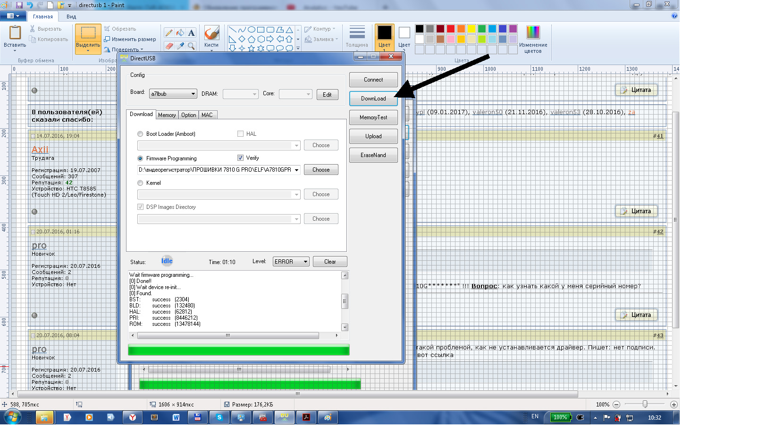Viewport: 758px width, 431px height.
Task: Choose the Triangle shape in the shapes gallery
Action: (289, 30)
